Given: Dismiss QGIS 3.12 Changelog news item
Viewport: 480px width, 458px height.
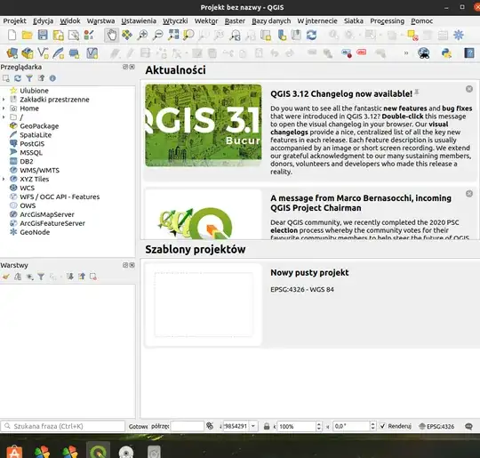Looking at the screenshot, I should pyautogui.click(x=469, y=89).
